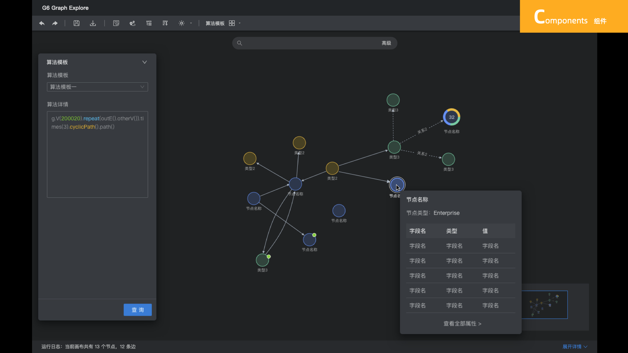Screen dimensions: 628x353
Task: Select green node with dashed edges
Action: [x=394, y=147]
